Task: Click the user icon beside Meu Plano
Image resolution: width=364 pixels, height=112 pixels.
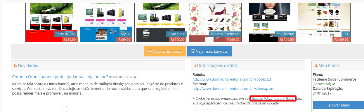Action: click(x=316, y=66)
